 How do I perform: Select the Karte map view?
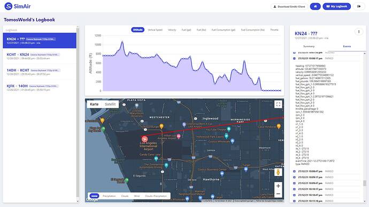click(94, 104)
